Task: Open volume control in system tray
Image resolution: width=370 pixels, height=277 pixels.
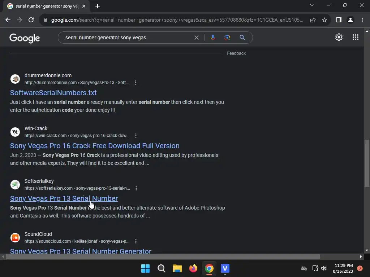Action: point(324,268)
